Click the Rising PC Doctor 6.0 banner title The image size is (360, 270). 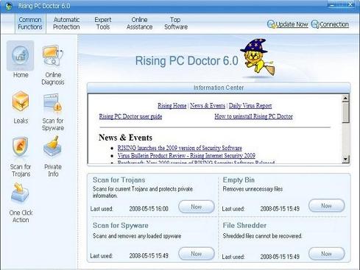pyautogui.click(x=187, y=61)
